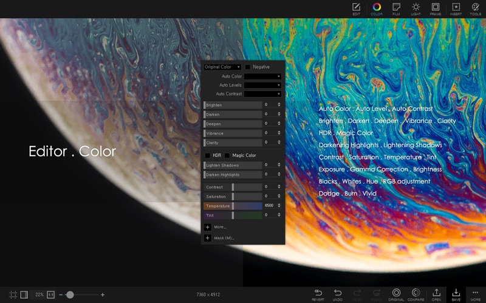Open the Frame tool
The height and width of the screenshot is (303, 486).
coord(435,8)
